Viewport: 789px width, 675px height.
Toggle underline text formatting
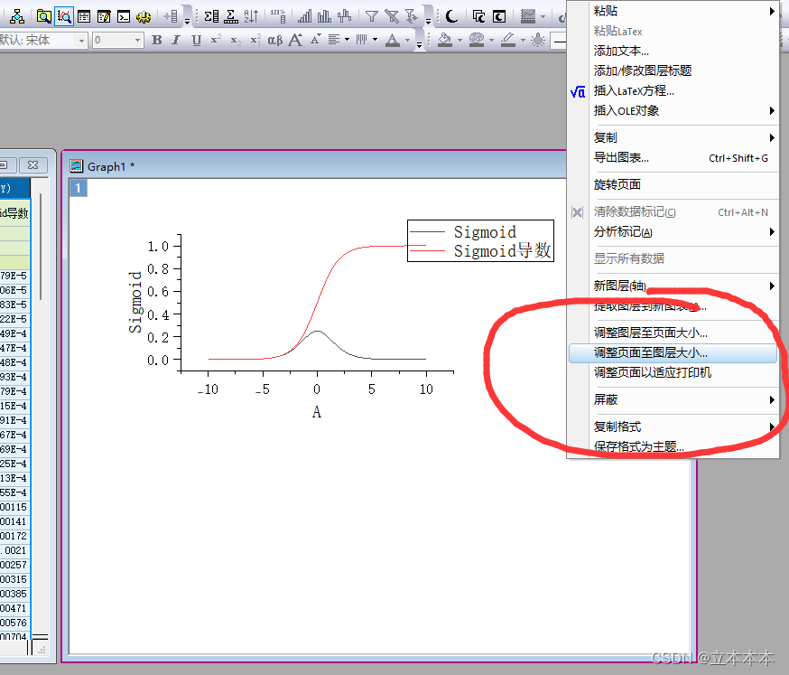196,40
